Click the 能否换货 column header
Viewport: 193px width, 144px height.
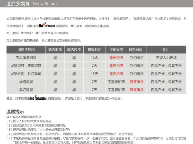tap(74, 50)
